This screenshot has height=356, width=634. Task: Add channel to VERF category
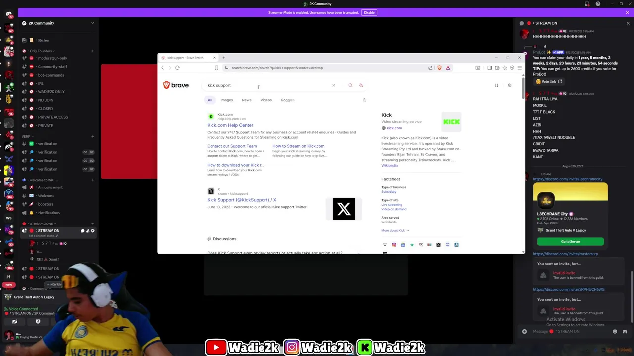tap(92, 137)
